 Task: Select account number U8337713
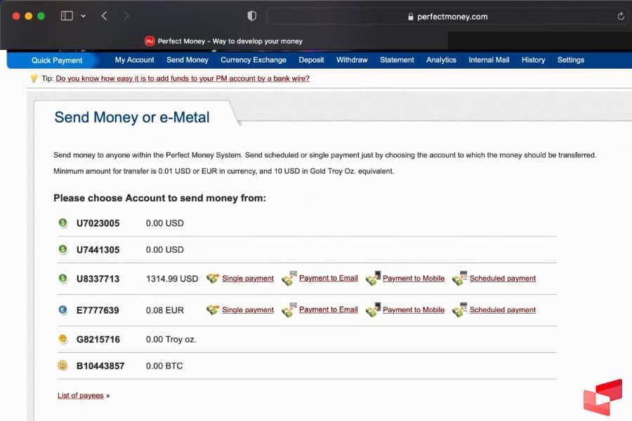coord(98,279)
